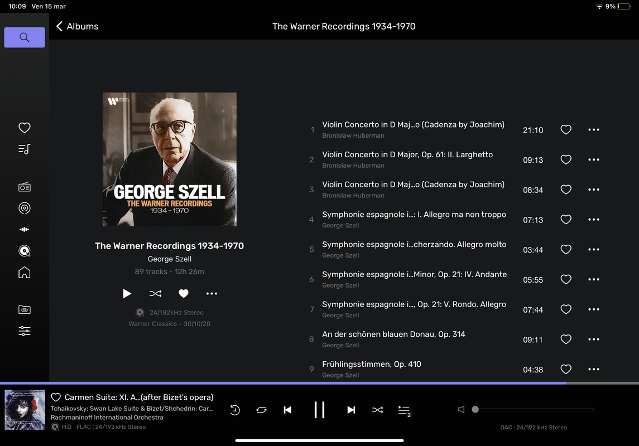Open options for track 3 (08:34)
The image size is (639, 446).
594,190
